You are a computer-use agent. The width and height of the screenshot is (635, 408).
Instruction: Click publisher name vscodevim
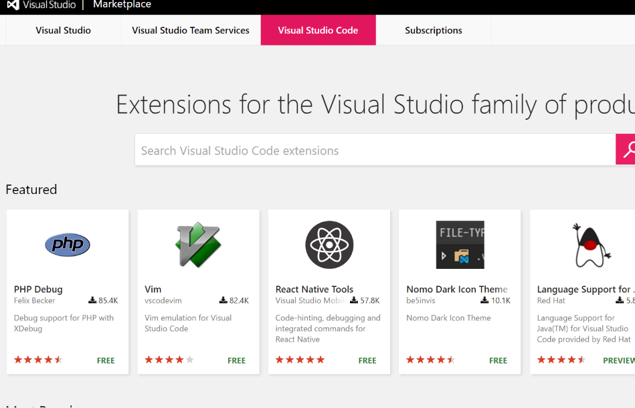point(163,300)
